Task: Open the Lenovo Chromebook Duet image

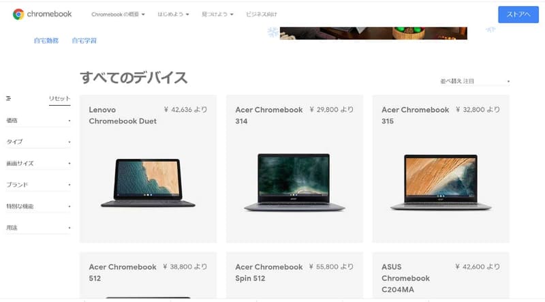Action: coord(148,183)
